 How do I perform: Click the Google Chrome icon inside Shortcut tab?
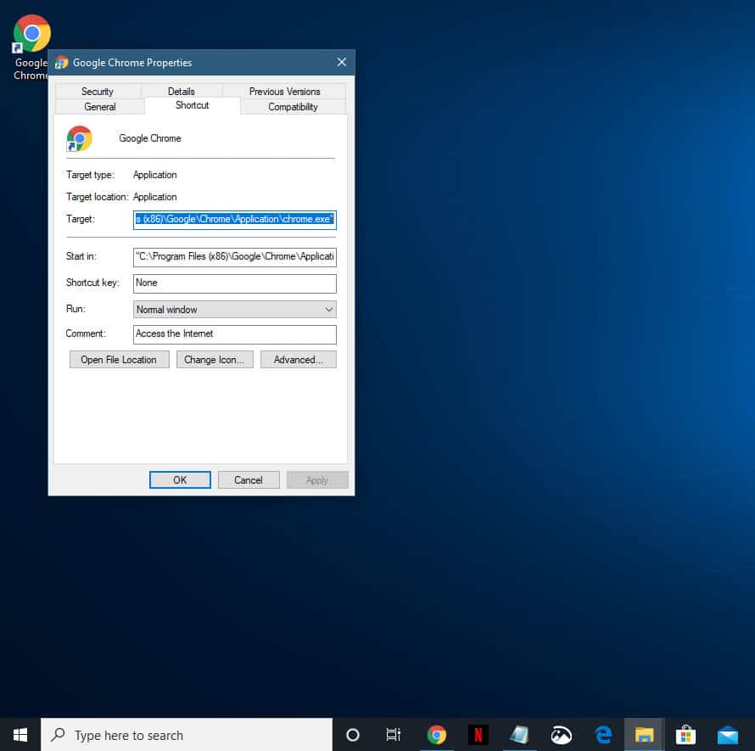tap(80, 138)
